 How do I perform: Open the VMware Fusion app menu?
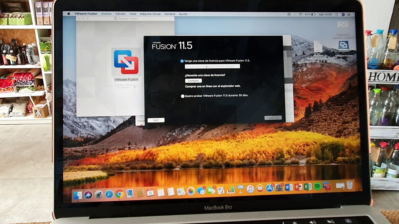(86, 14)
